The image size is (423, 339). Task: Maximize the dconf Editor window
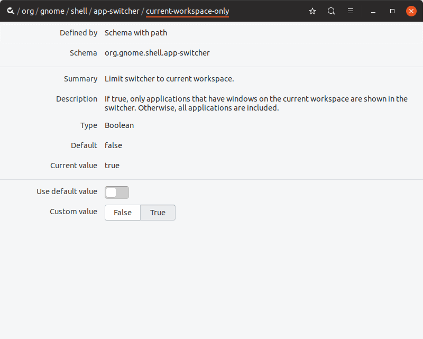click(392, 11)
